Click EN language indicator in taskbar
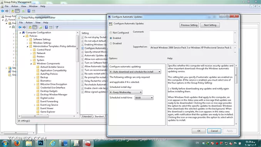The width and height of the screenshot is (261, 147). click(x=197, y=143)
